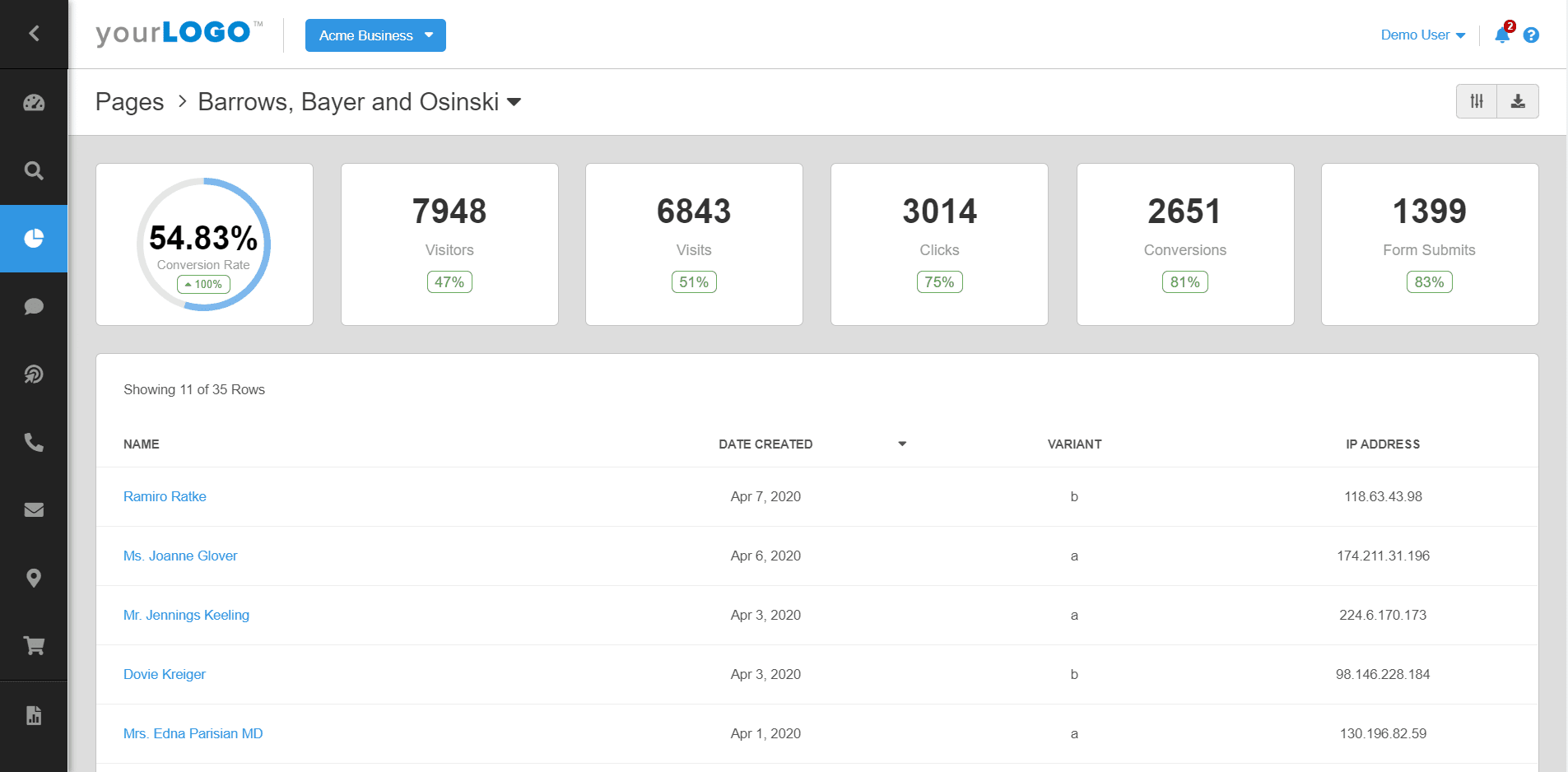Open the phone calls sidebar icon
This screenshot has width=1568, height=772.
point(34,442)
